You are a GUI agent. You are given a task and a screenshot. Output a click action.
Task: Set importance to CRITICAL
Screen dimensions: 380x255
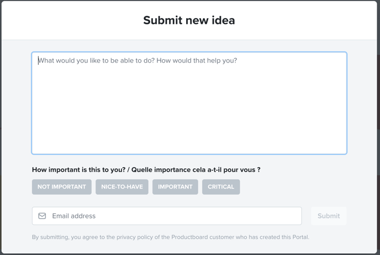point(221,187)
